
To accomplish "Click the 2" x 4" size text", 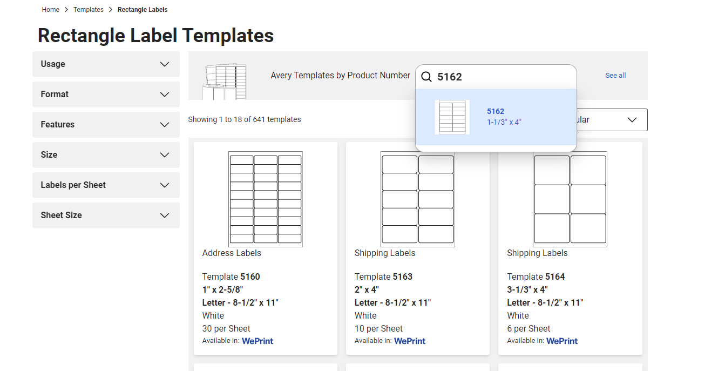I will (367, 290).
